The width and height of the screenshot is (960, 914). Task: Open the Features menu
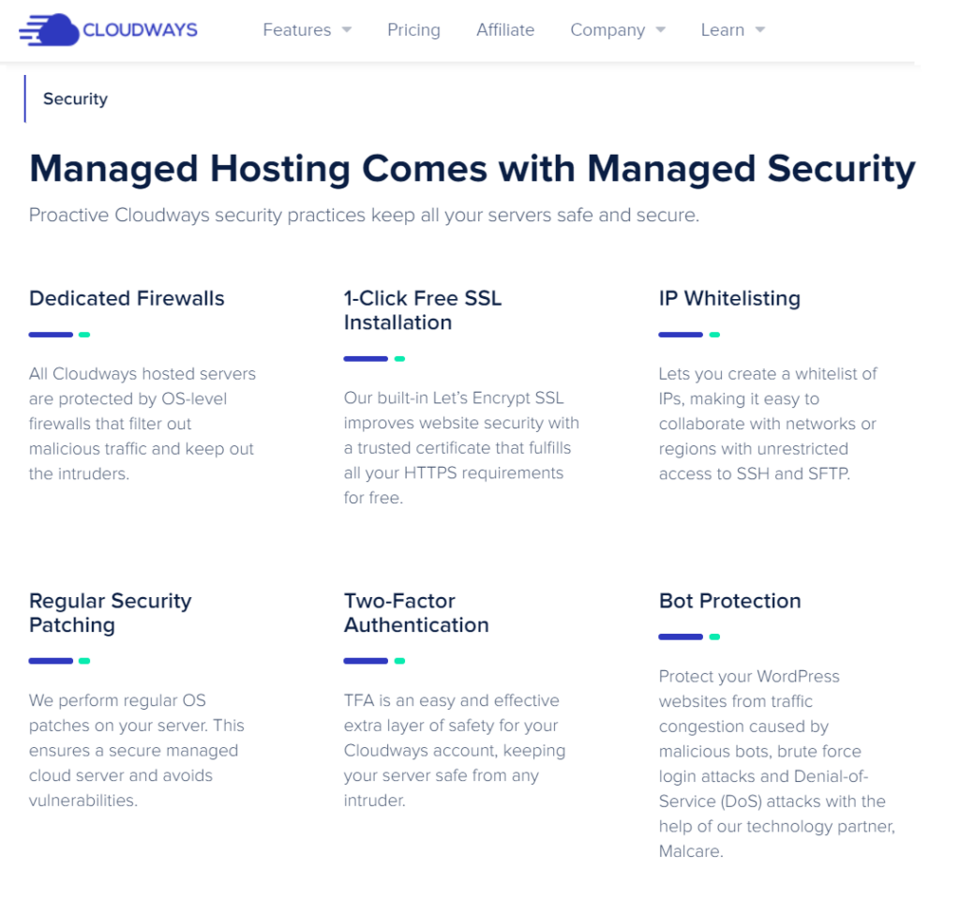[297, 30]
